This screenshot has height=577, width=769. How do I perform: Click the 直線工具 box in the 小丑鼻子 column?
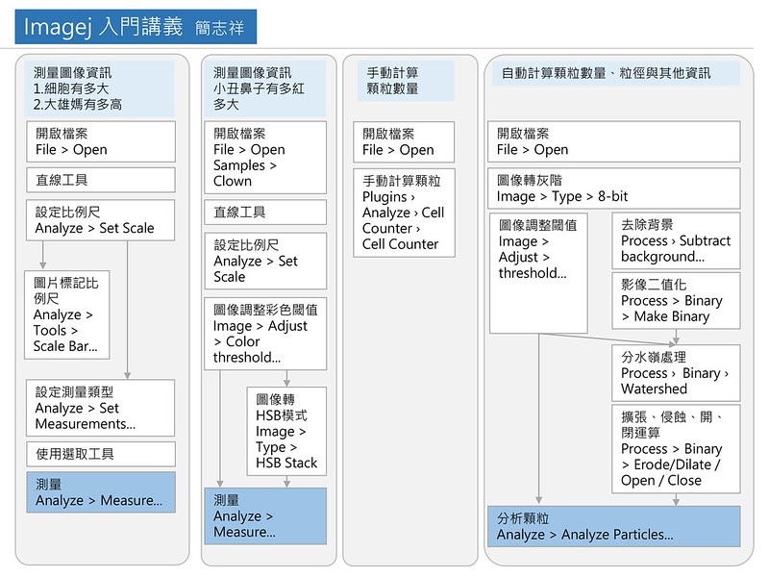265,212
